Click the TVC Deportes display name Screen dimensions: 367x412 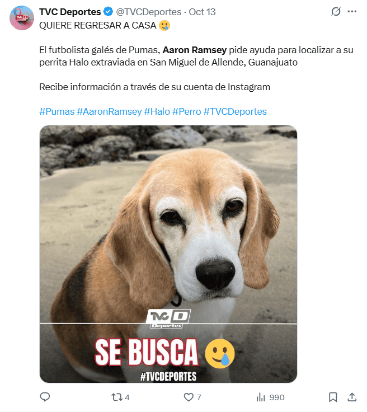[70, 12]
